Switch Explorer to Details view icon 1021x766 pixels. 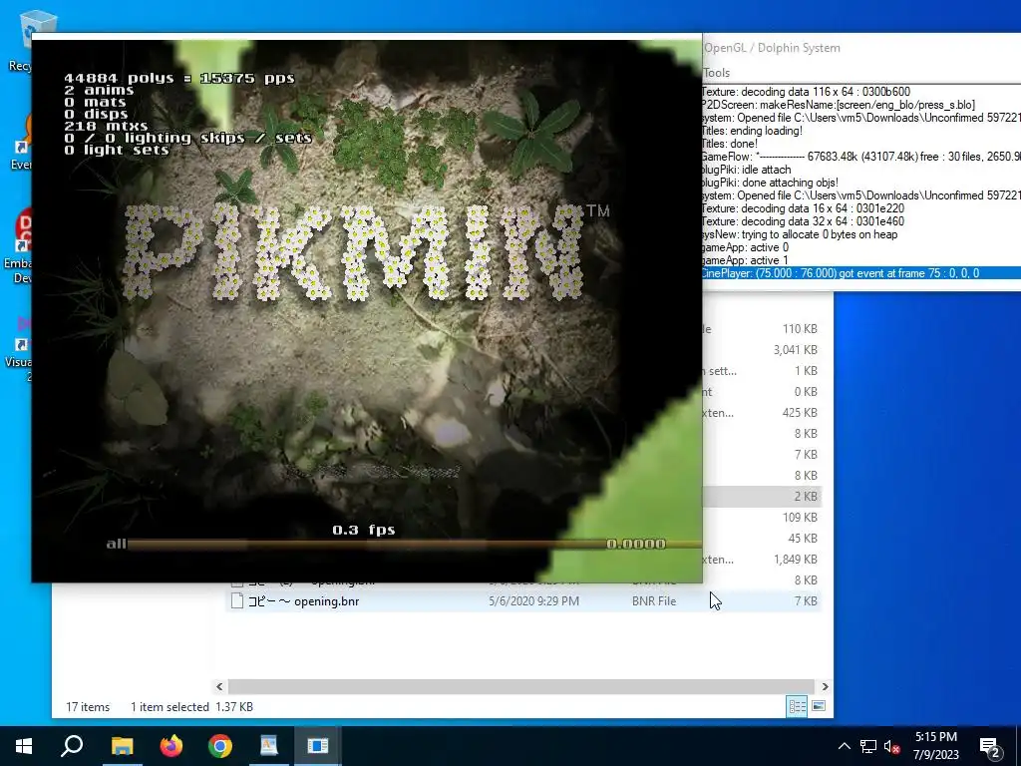click(x=797, y=706)
